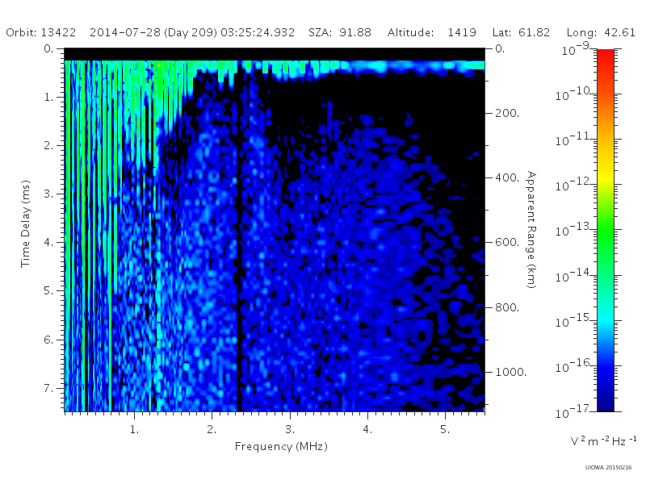Click the 200. apparent range tick label

click(507, 113)
